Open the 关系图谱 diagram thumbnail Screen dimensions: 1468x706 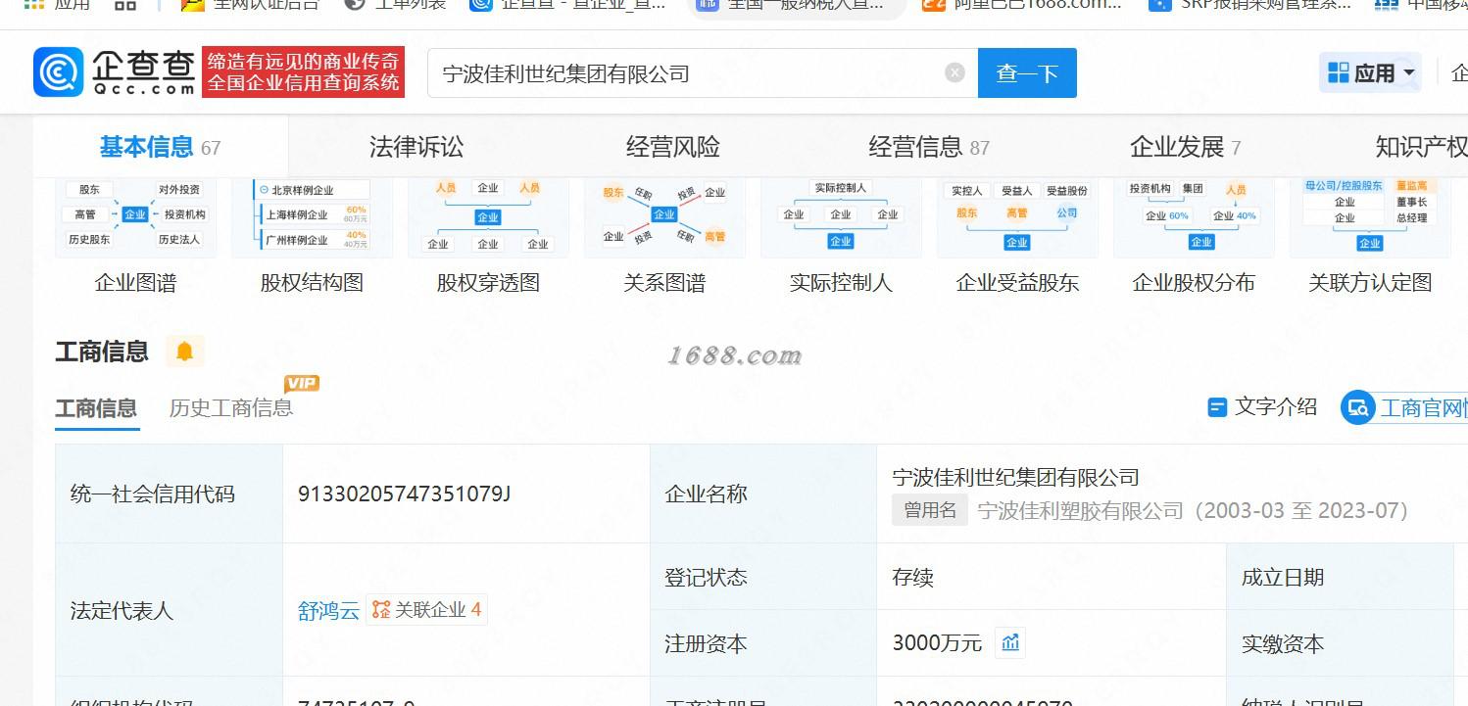point(664,217)
